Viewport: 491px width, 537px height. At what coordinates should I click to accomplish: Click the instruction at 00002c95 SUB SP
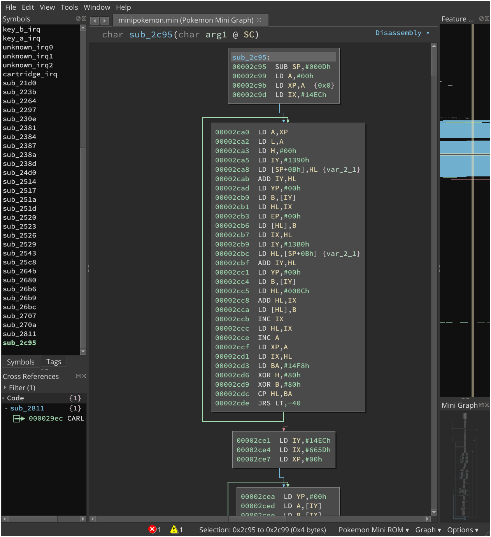point(282,67)
